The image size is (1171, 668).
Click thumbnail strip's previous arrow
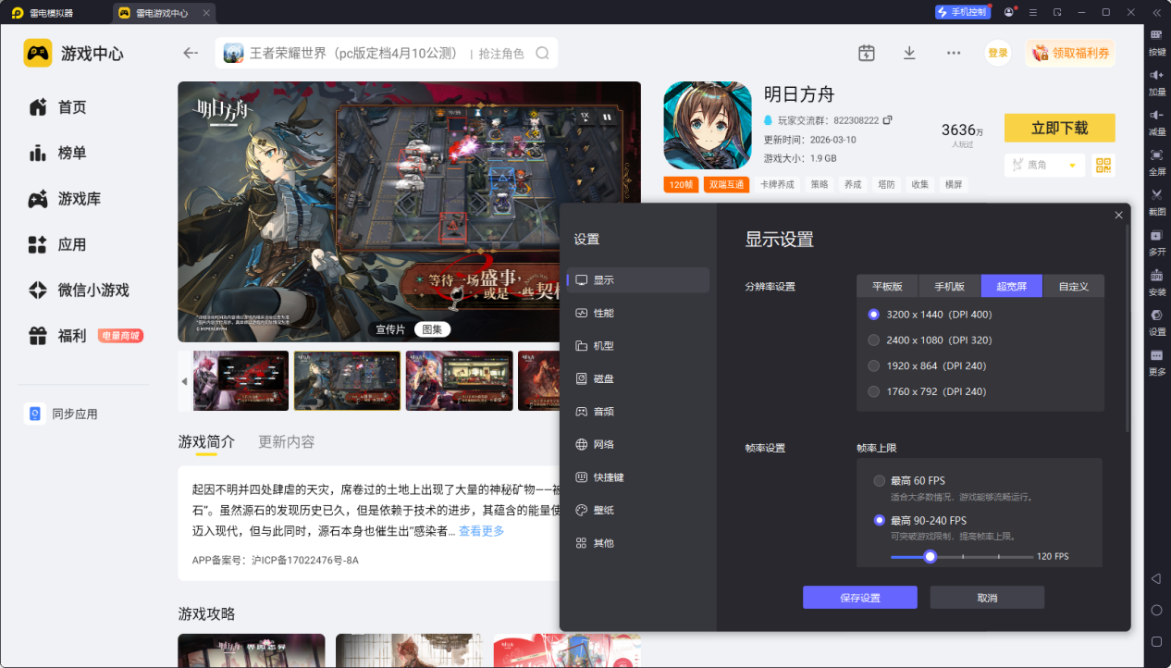coord(184,381)
